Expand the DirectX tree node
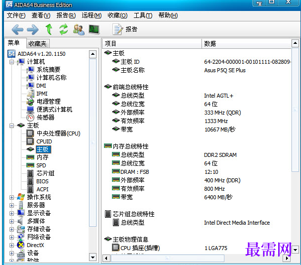This screenshot has width=301, height=265. (11, 245)
